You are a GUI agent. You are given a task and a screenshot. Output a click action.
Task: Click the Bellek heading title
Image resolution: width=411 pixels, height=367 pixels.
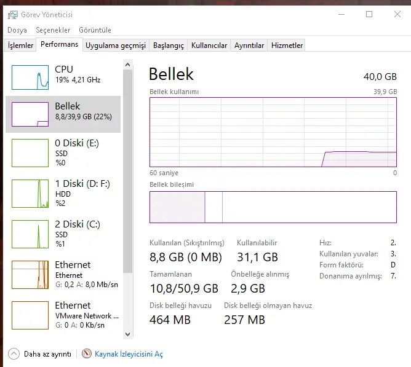click(x=171, y=74)
